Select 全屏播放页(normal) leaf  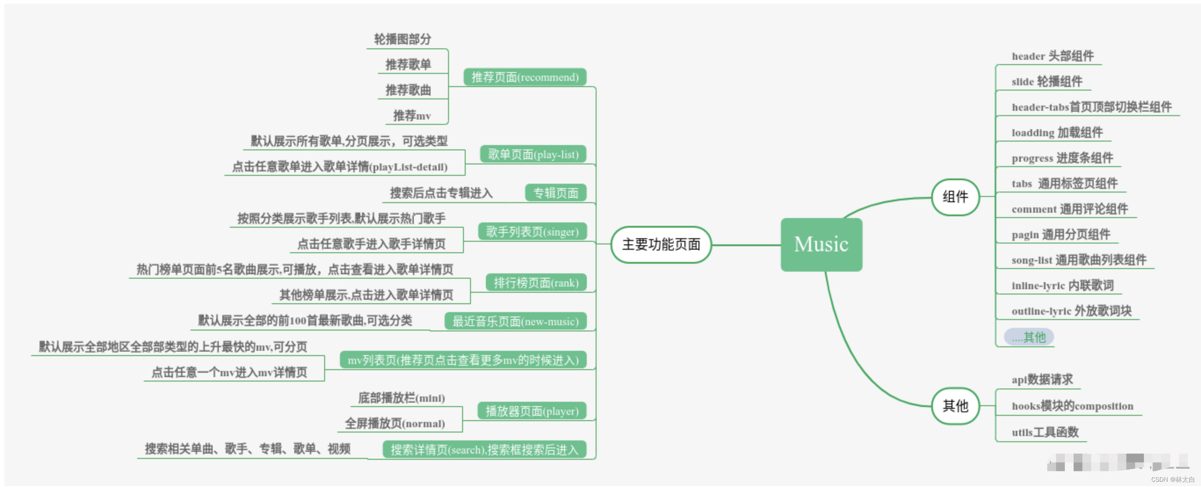click(x=394, y=424)
